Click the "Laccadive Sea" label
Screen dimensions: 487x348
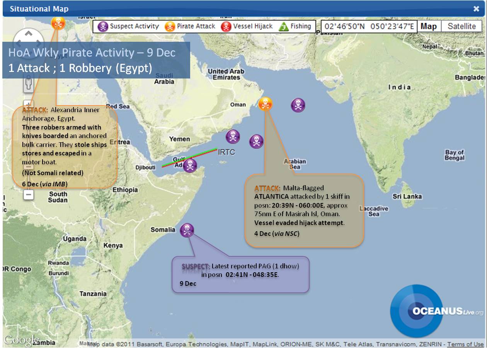374,211
